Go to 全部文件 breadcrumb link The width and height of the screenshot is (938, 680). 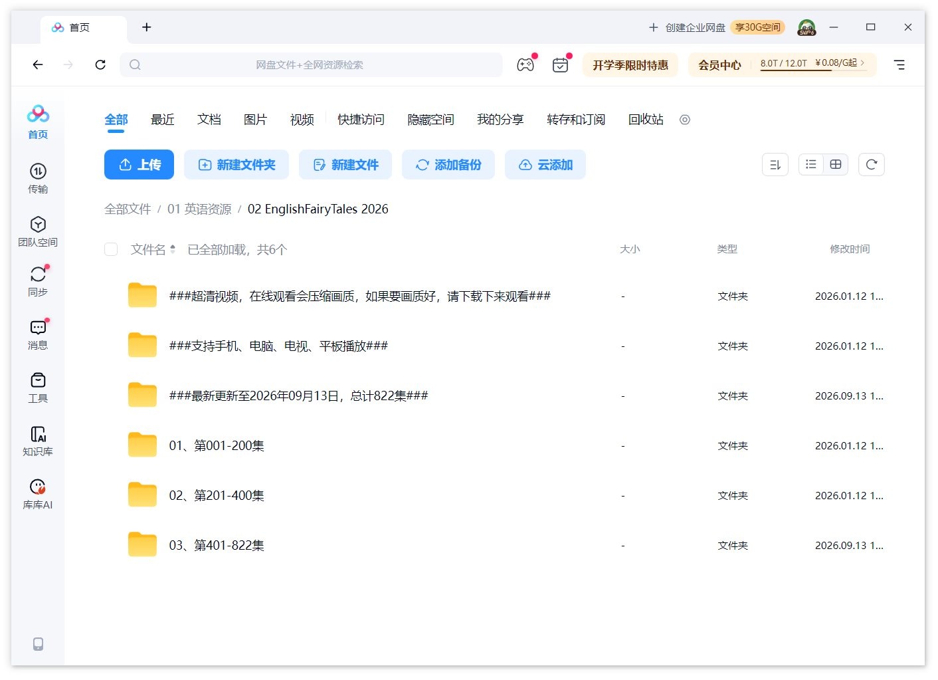(x=128, y=209)
